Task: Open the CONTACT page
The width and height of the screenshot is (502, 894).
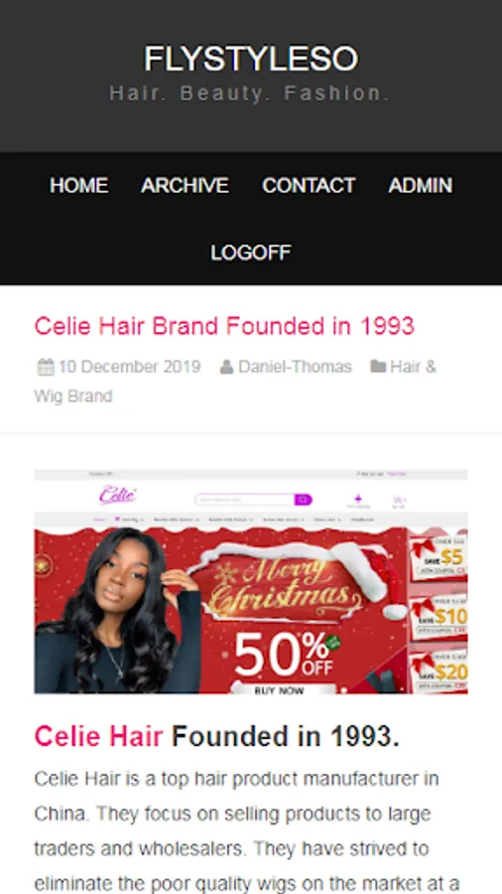Action: 309,186
